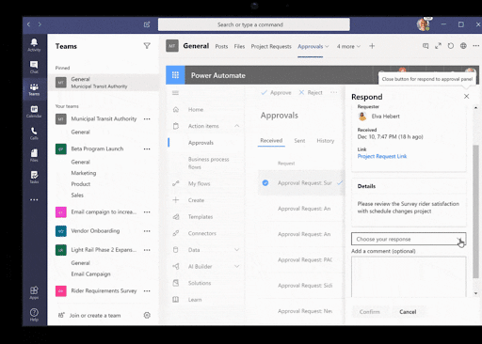Open the Choose your response dropdown
Screen dimensions: 482x344
(409, 239)
